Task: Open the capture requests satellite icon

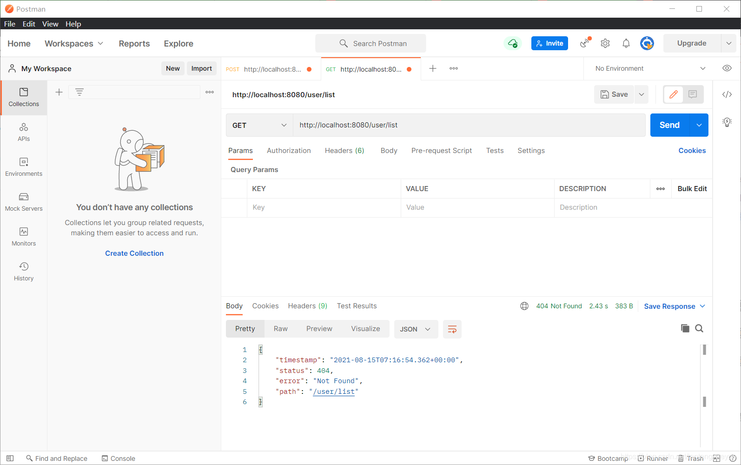Action: [585, 43]
